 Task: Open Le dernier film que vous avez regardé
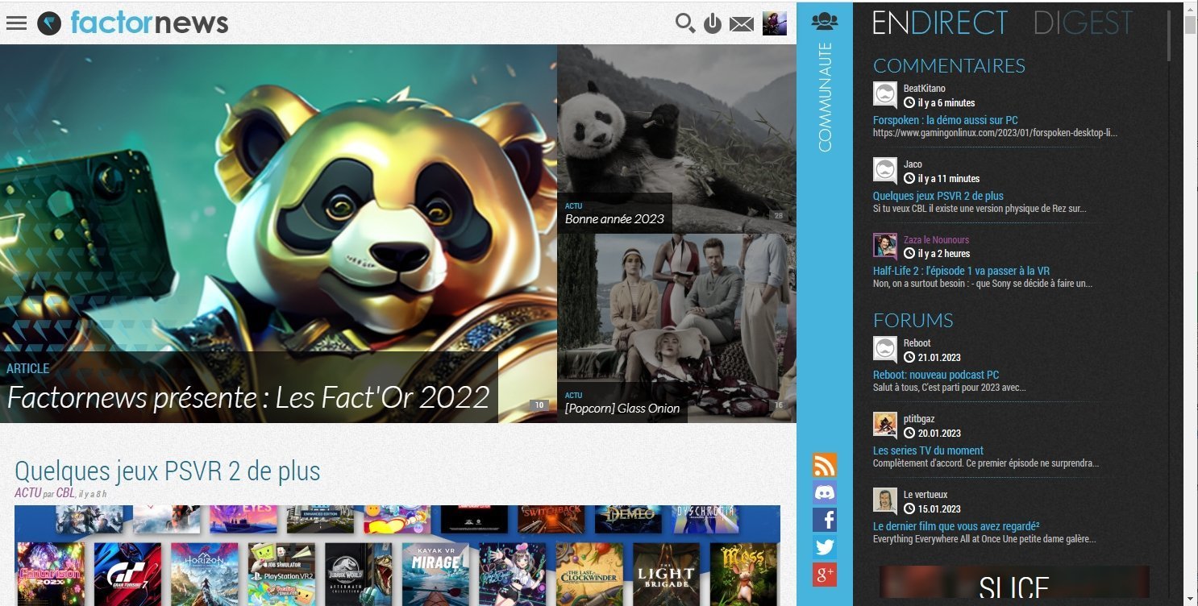pos(956,526)
